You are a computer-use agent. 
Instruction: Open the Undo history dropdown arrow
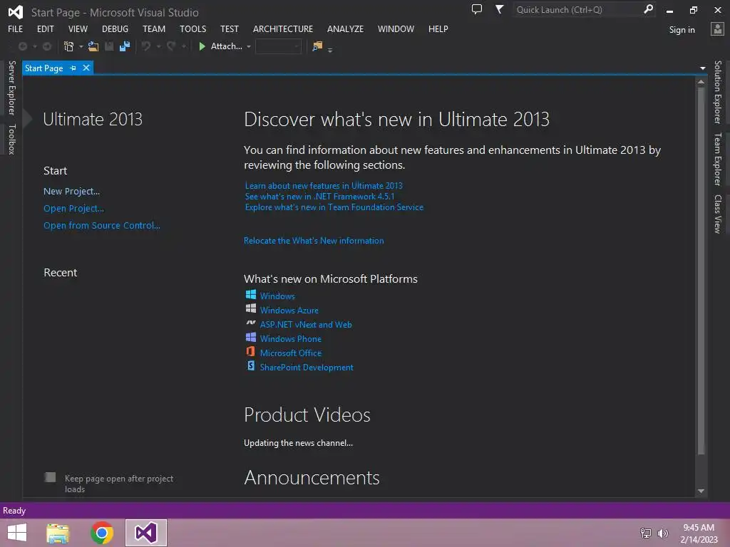158,46
